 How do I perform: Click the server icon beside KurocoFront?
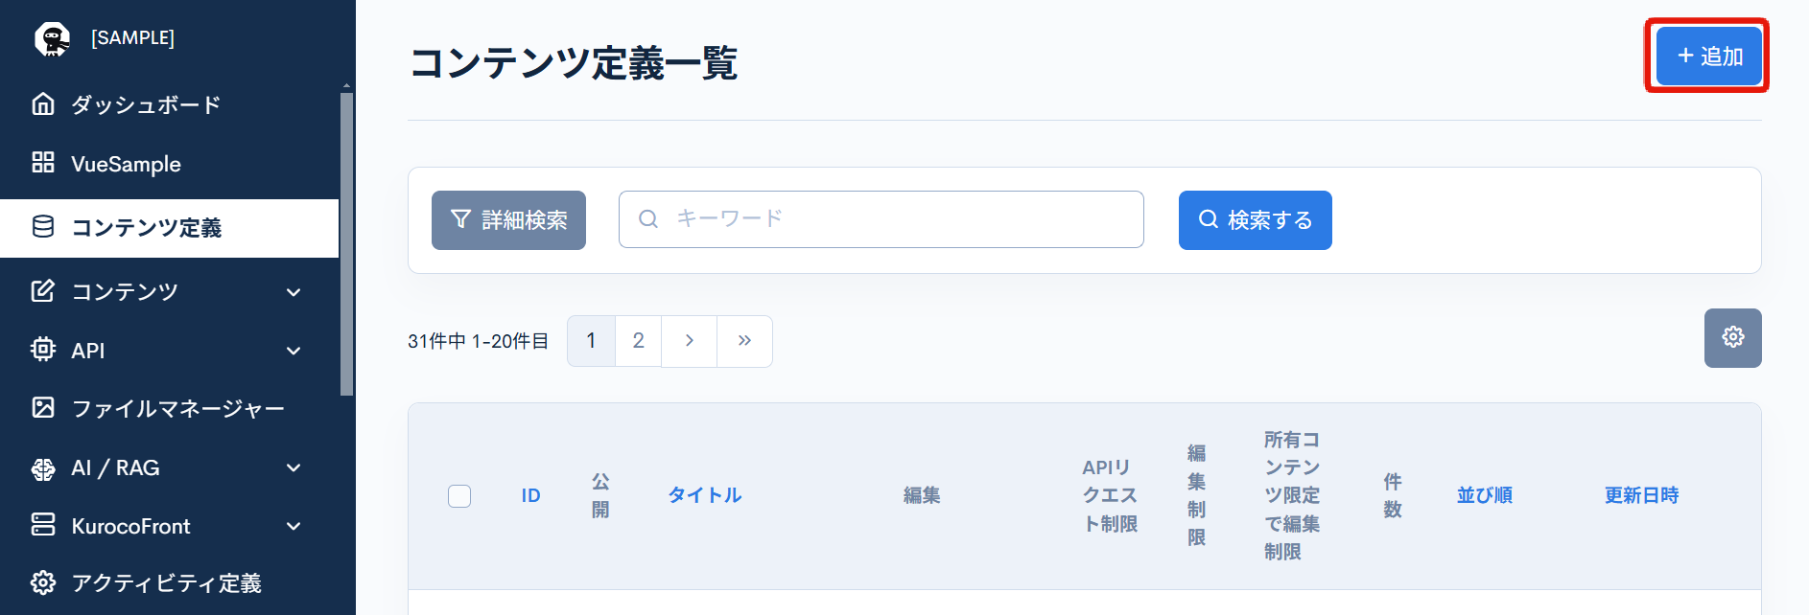[43, 524]
